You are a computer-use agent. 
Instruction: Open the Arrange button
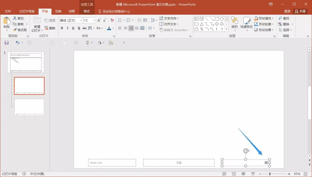[234, 24]
